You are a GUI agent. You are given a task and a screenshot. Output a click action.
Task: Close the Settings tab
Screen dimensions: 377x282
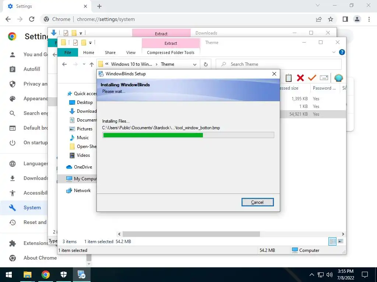coord(85,6)
